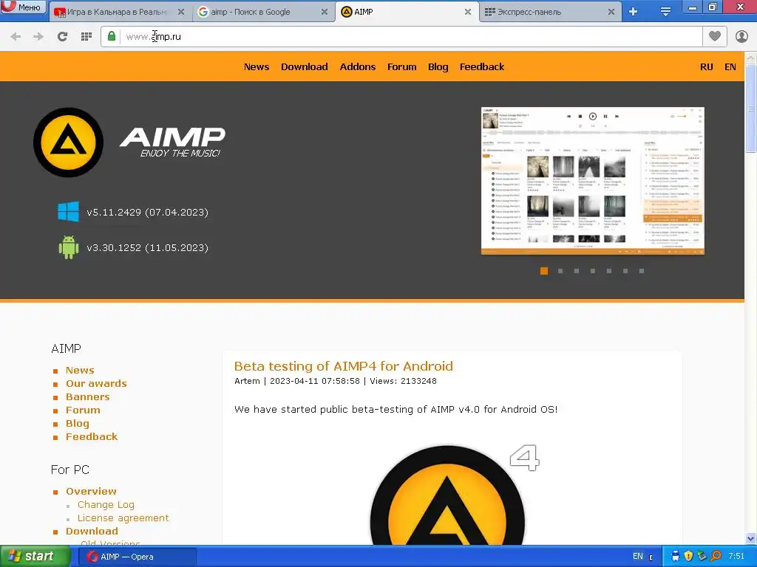
Task: Click the system clock showing 7:51
Action: (736, 557)
